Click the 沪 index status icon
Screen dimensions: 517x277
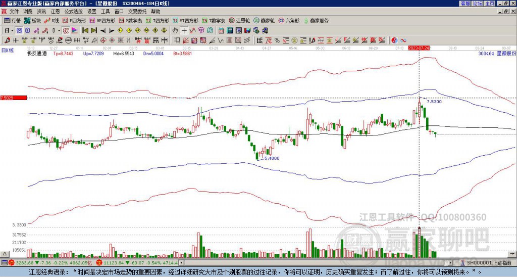coord(11,263)
